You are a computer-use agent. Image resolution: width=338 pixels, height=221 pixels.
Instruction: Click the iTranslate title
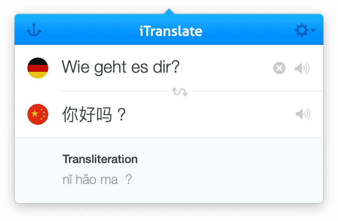point(171,31)
